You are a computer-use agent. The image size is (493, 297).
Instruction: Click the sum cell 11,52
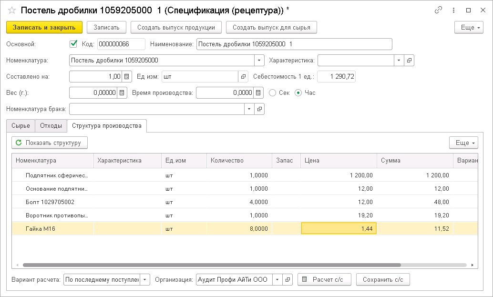click(415, 228)
